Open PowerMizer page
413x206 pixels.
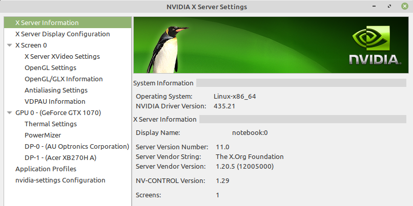click(43, 135)
